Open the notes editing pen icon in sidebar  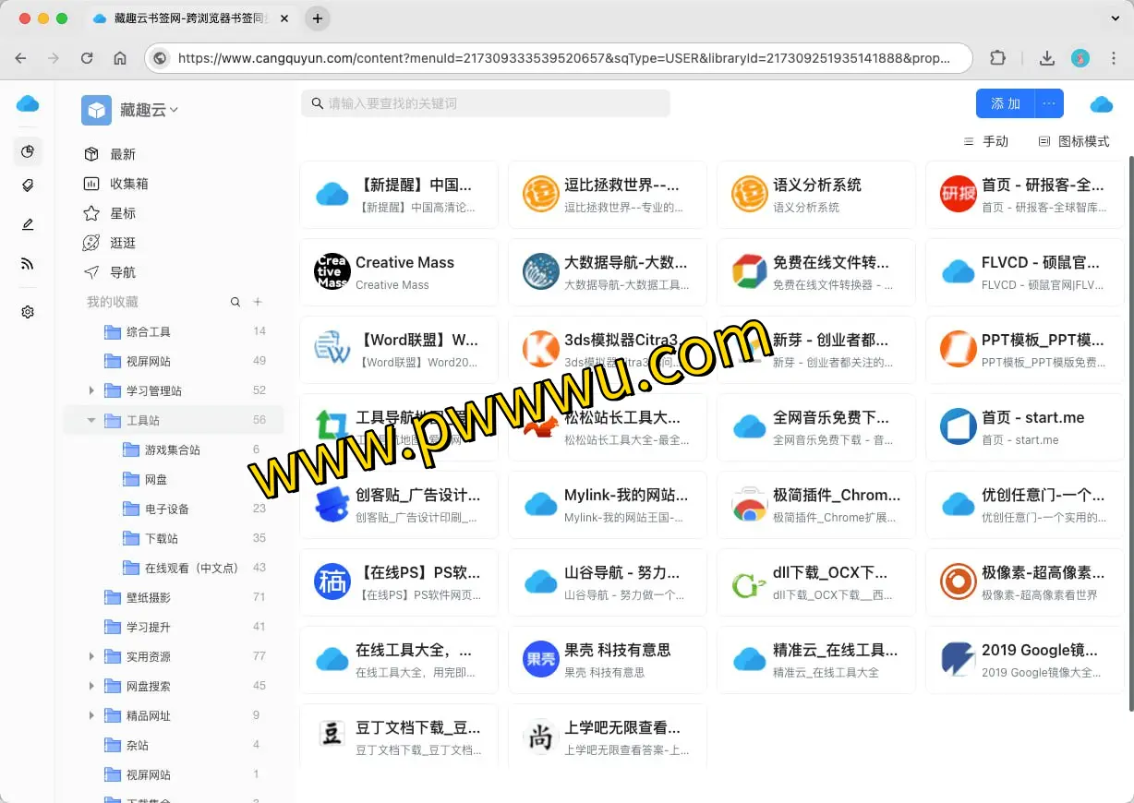coord(28,223)
